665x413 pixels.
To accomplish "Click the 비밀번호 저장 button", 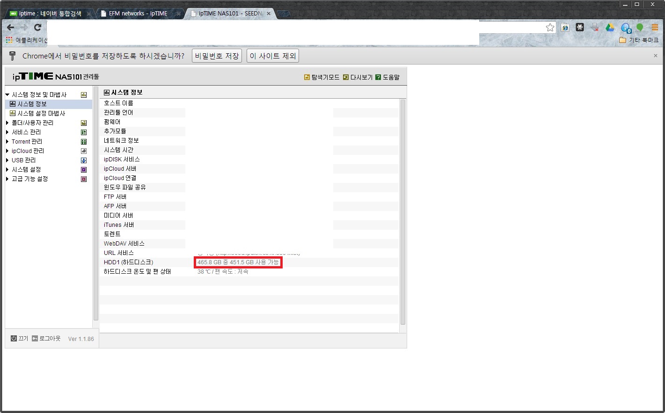I will [x=217, y=56].
